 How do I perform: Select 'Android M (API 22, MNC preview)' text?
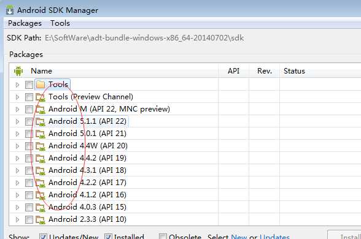pos(109,109)
